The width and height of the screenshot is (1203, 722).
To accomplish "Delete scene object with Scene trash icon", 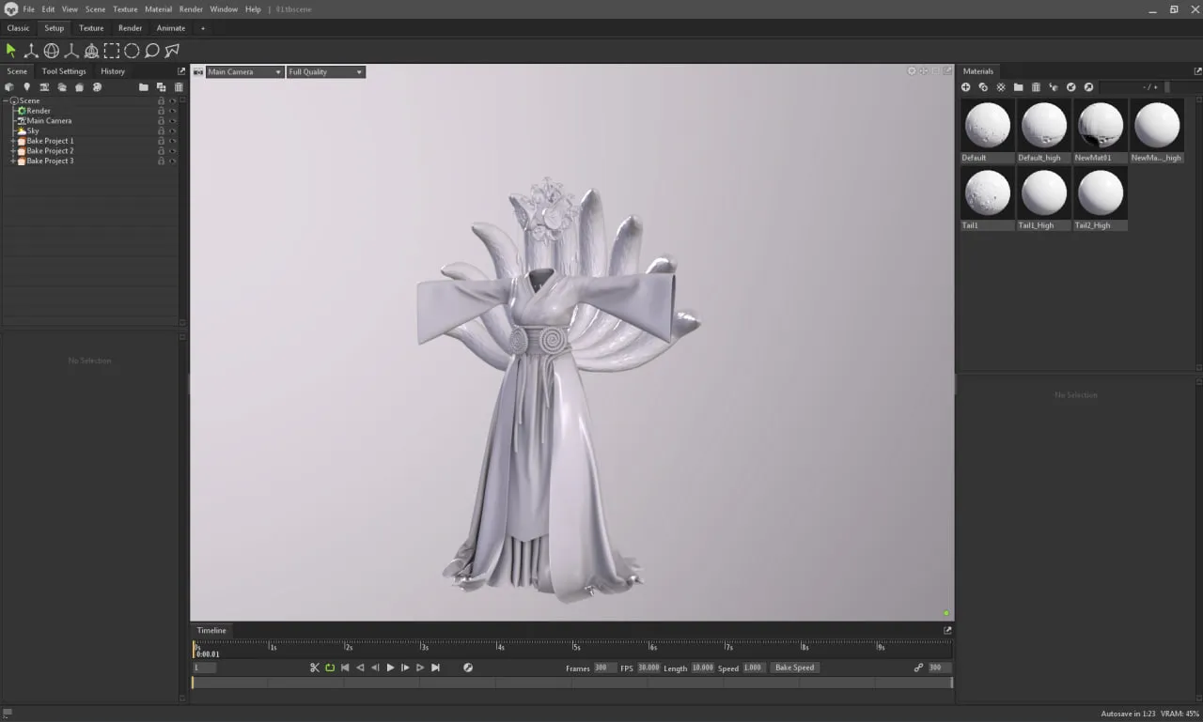I will (x=179, y=87).
